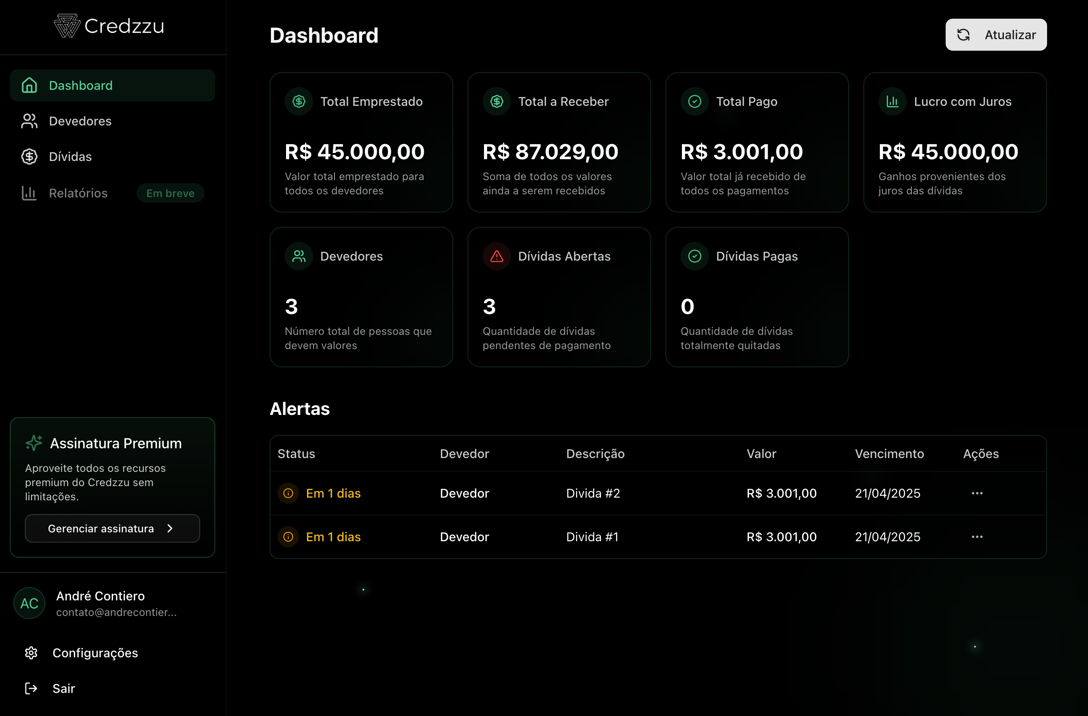1088x716 pixels.
Task: Navigate to Configurações
Action: click(x=95, y=652)
